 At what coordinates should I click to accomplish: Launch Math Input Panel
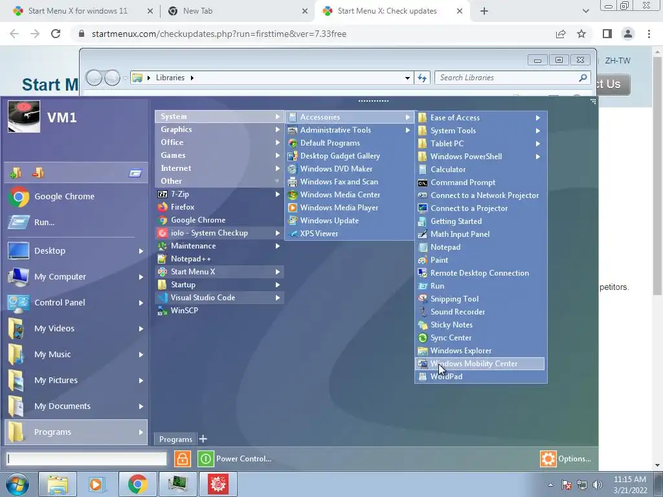tap(480, 234)
